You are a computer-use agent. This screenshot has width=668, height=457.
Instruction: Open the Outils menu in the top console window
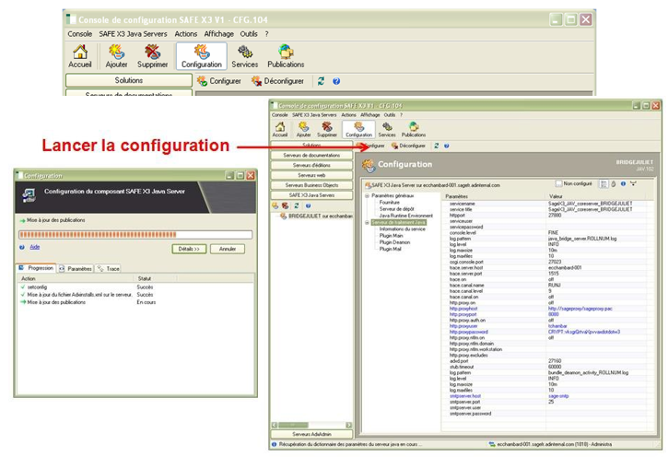249,34
